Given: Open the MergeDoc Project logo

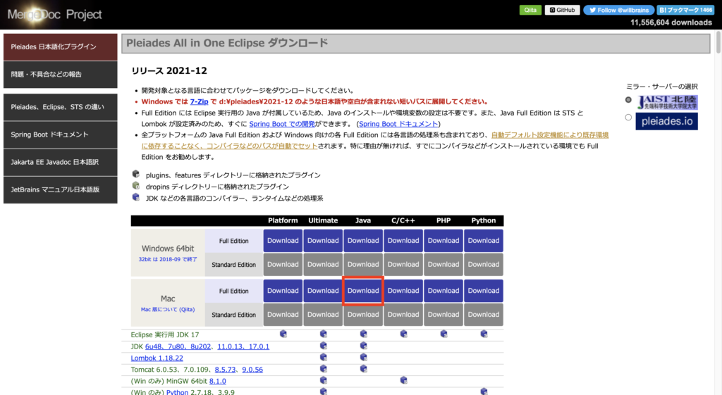Looking at the screenshot, I should pos(54,14).
